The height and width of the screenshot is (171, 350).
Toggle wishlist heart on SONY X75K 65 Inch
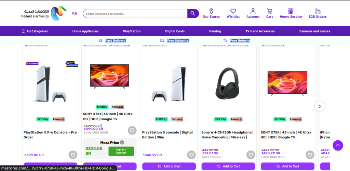click(132, 130)
